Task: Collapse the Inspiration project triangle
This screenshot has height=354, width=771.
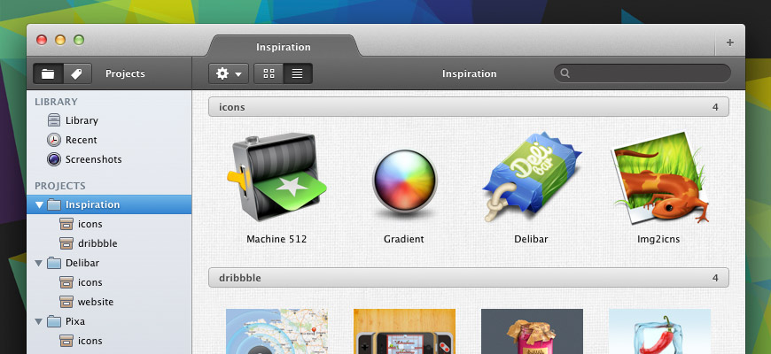Action: [39, 204]
